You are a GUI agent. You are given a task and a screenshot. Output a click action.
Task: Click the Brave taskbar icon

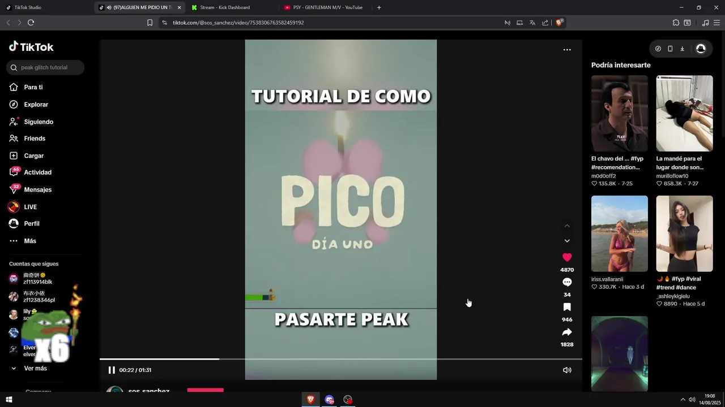310,400
